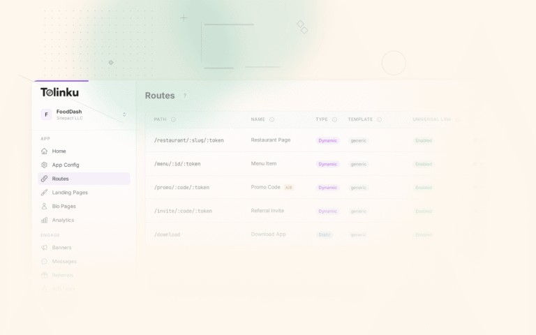Click the Menu Item name cell

[x=264, y=164]
